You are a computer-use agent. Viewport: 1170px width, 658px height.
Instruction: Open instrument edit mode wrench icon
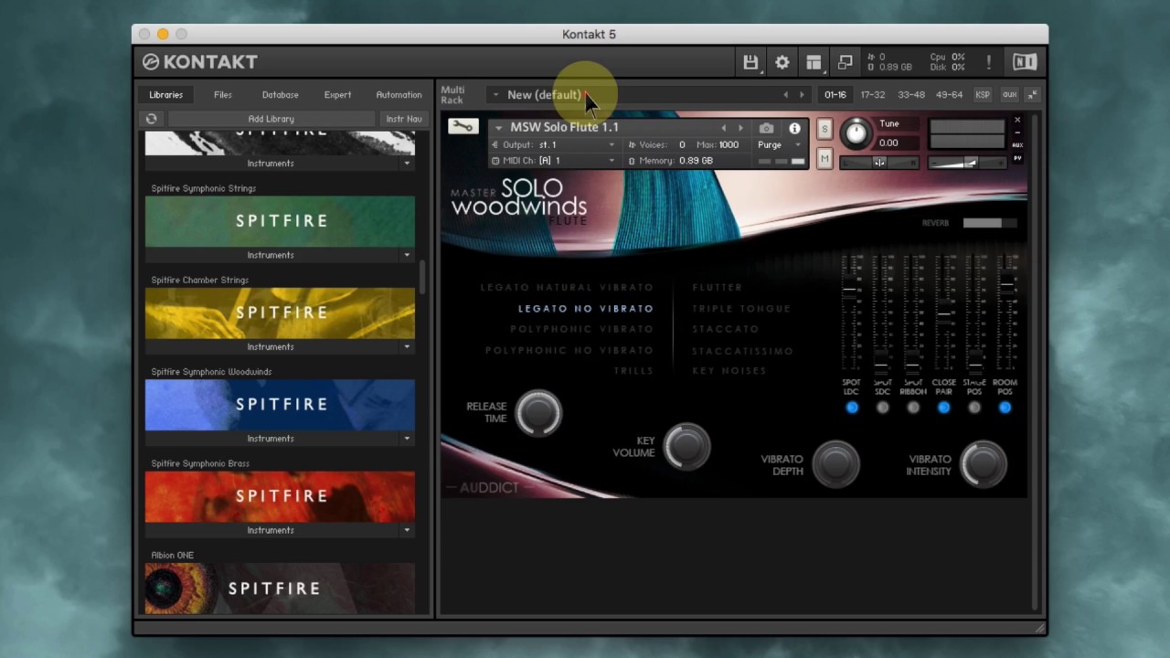pos(463,127)
